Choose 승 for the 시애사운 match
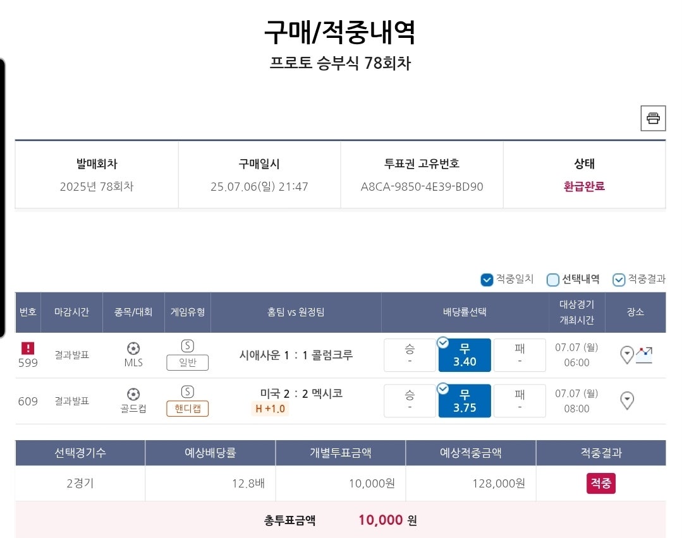682x538 pixels. (x=410, y=355)
